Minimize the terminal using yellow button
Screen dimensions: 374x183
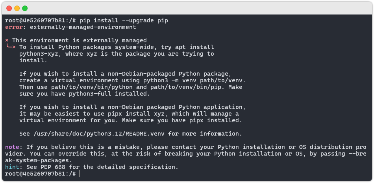(x=17, y=8)
